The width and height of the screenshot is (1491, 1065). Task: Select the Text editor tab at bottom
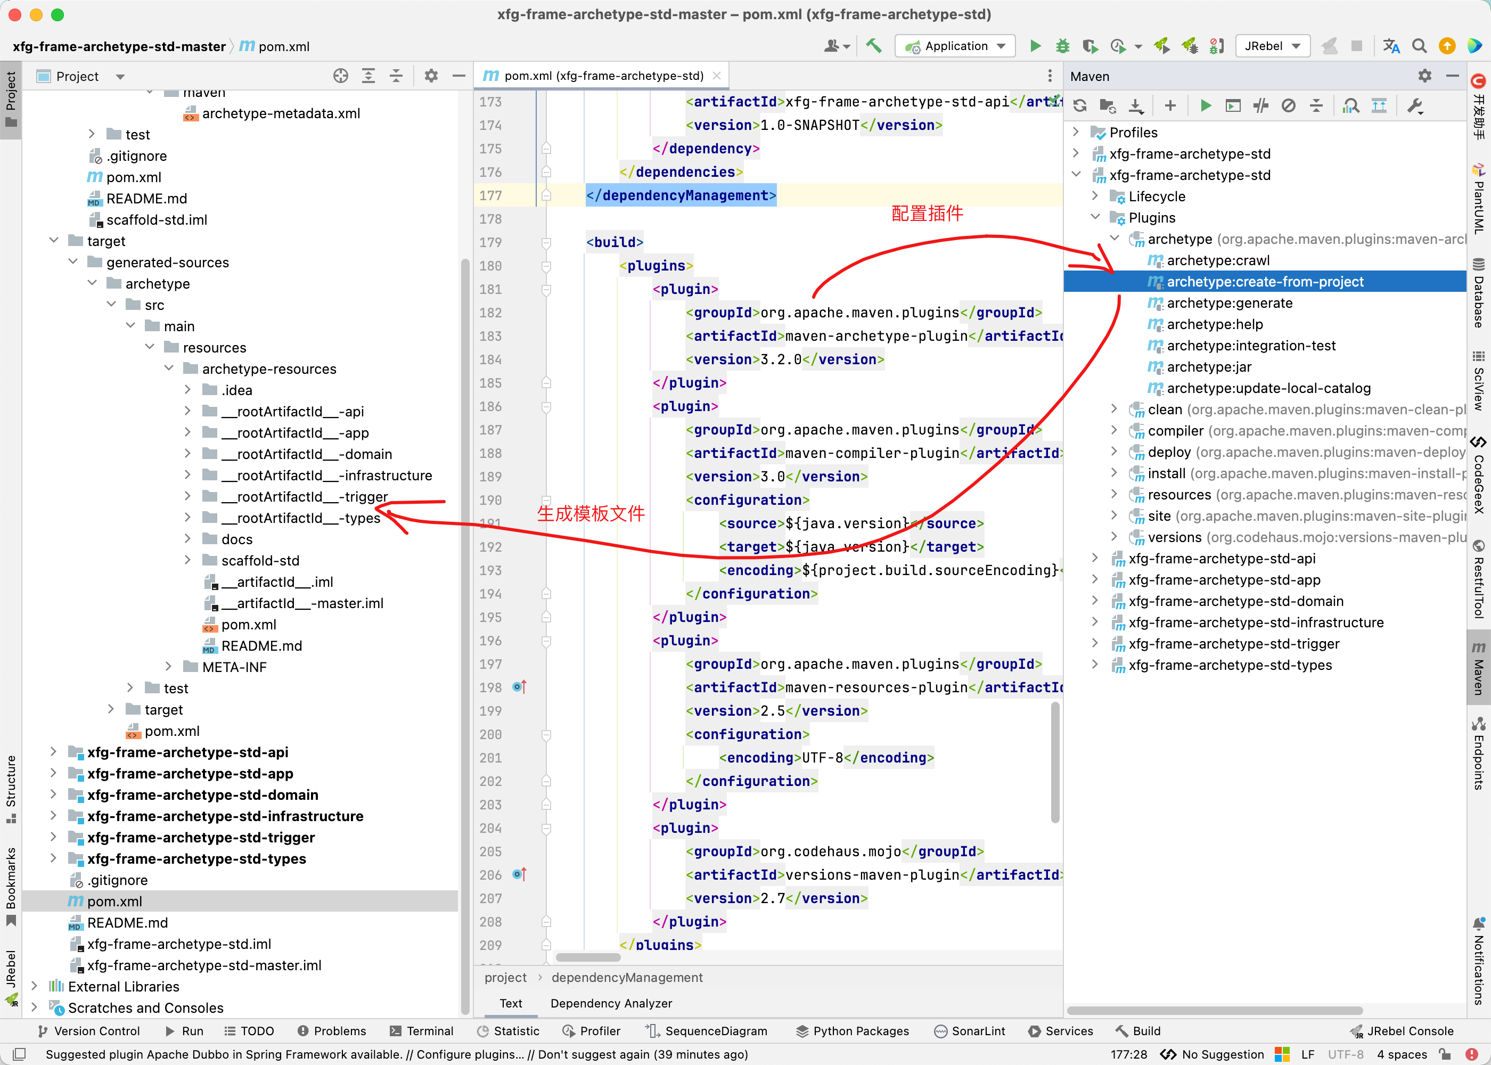coord(510,1003)
